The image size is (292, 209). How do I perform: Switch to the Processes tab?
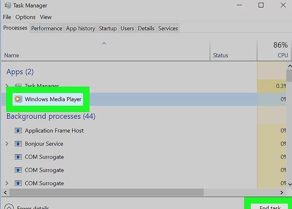[15, 28]
